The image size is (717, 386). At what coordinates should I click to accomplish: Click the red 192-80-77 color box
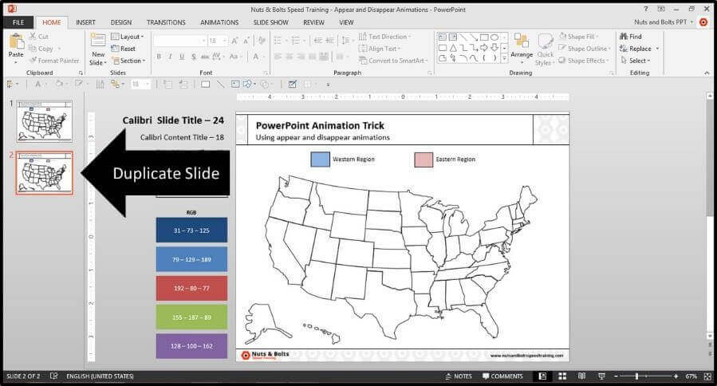coord(191,288)
